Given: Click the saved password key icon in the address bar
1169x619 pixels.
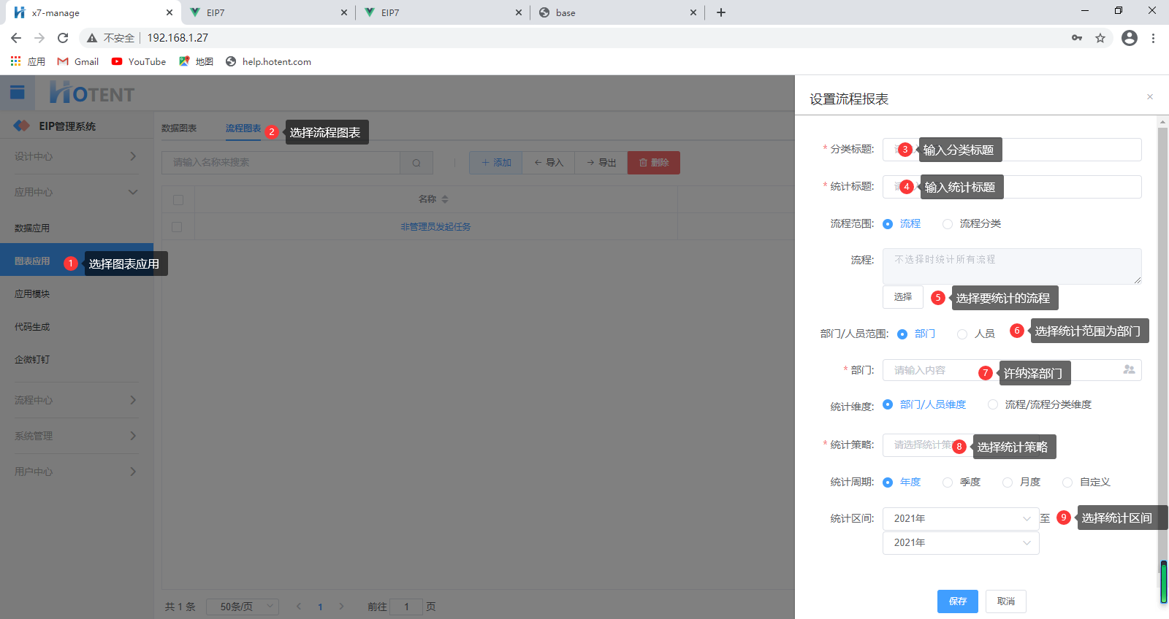Looking at the screenshot, I should coord(1077,38).
